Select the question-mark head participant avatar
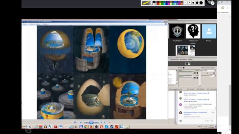 (193, 31)
